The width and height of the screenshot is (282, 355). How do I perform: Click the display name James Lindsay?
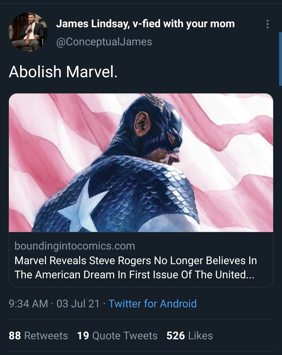point(145,24)
